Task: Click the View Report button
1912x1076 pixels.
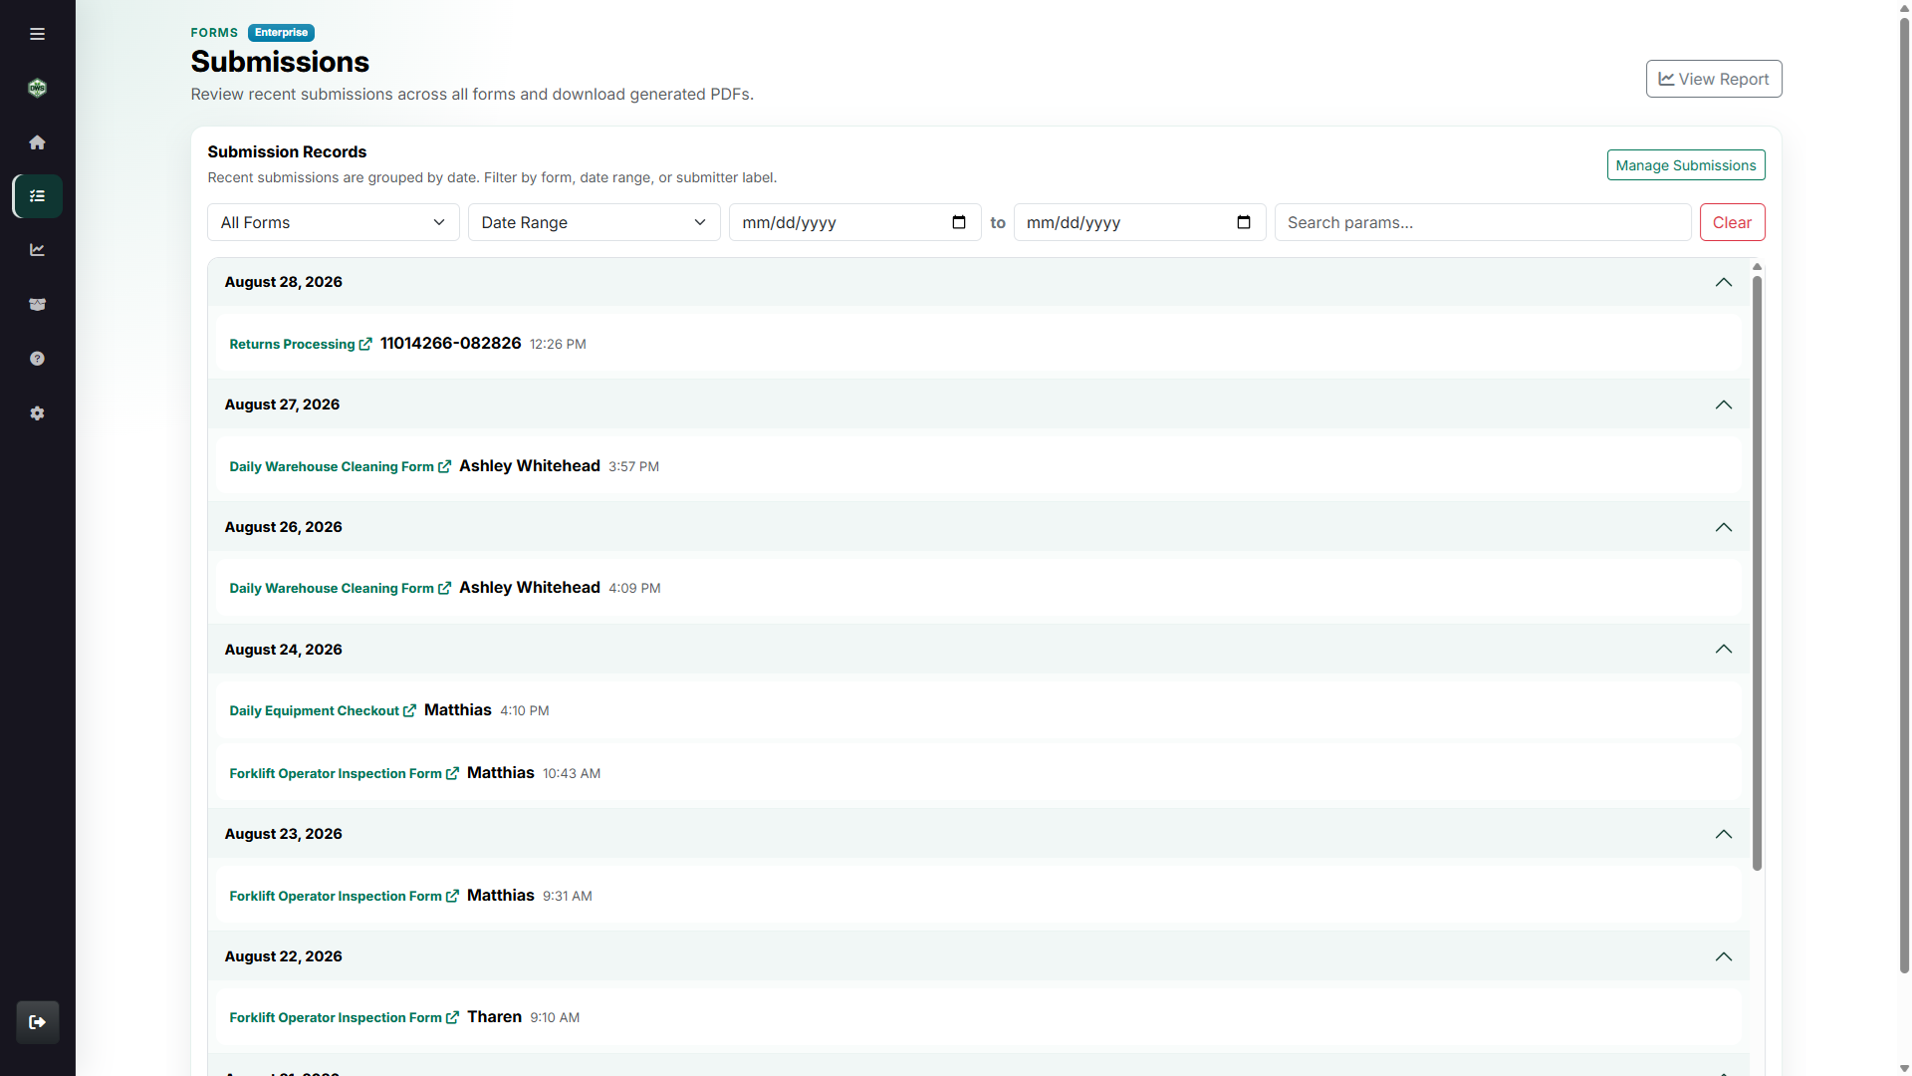Action: pyautogui.click(x=1714, y=79)
